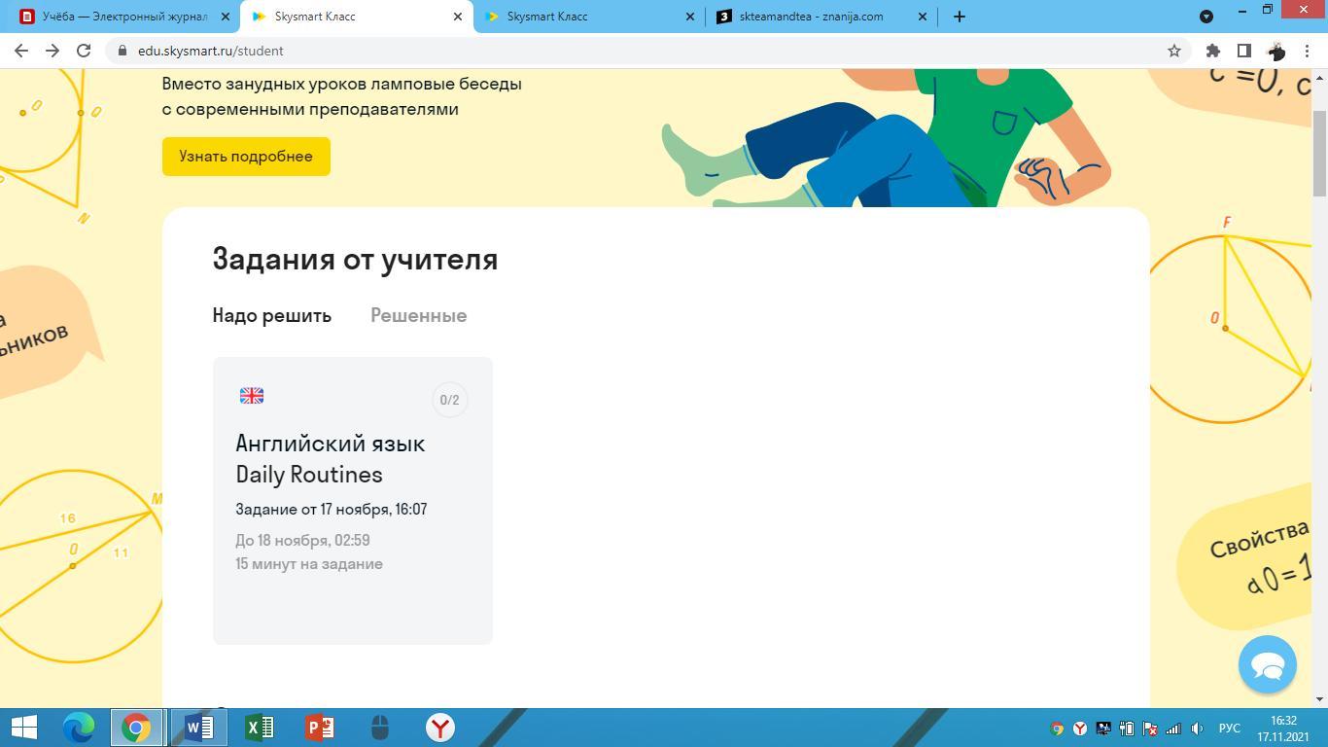The width and height of the screenshot is (1328, 747).
Task: Close the second Skysmart Класс tab
Action: (690, 17)
